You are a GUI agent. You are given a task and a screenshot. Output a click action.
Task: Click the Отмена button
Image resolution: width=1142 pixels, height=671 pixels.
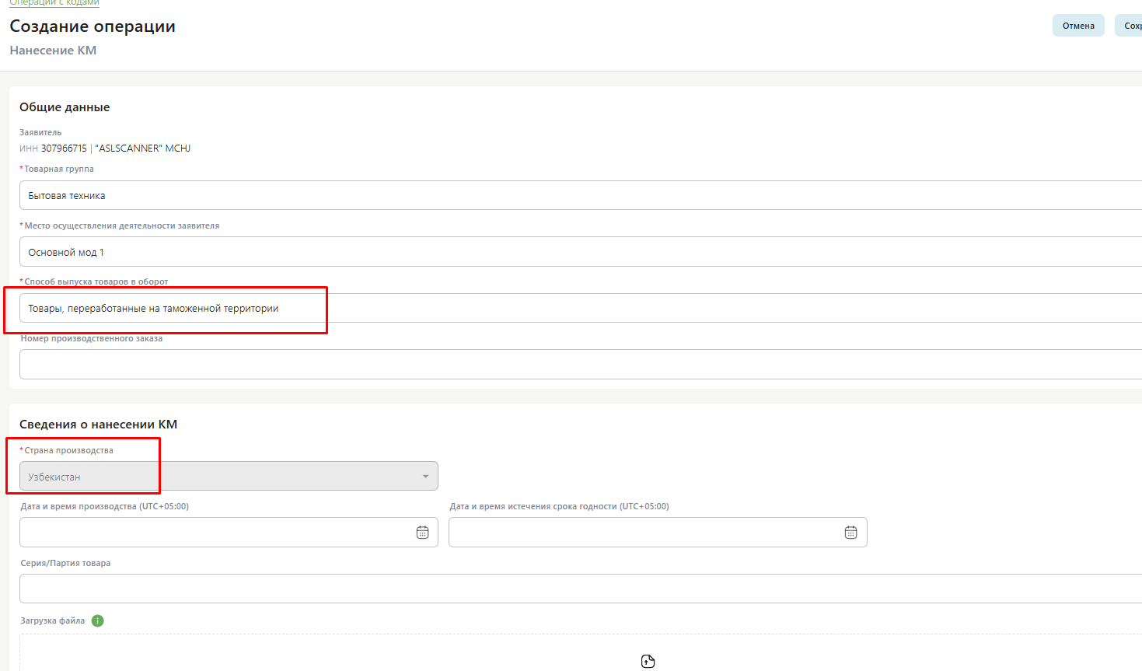pyautogui.click(x=1078, y=26)
